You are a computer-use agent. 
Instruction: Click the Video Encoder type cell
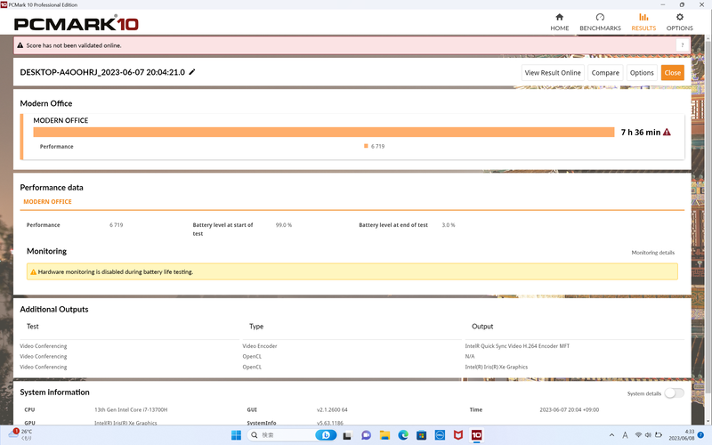pyautogui.click(x=260, y=346)
